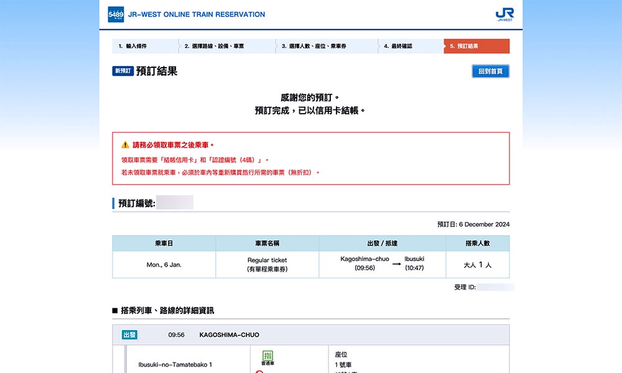Click the 回到首頁 button

tap(491, 71)
